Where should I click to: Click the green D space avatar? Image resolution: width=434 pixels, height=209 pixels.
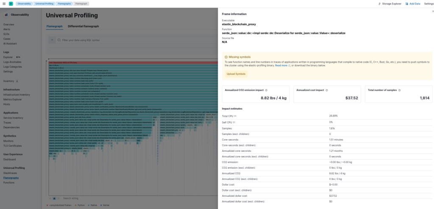[x=11, y=4]
